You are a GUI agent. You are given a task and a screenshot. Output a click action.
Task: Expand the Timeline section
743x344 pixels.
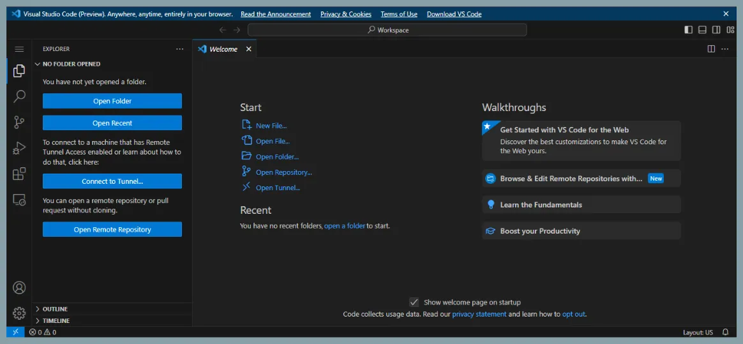[x=56, y=320]
